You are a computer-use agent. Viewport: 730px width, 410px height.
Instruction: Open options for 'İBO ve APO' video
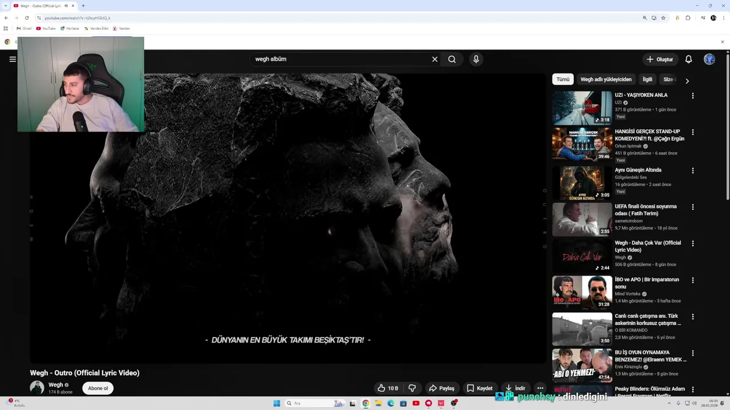point(693,280)
